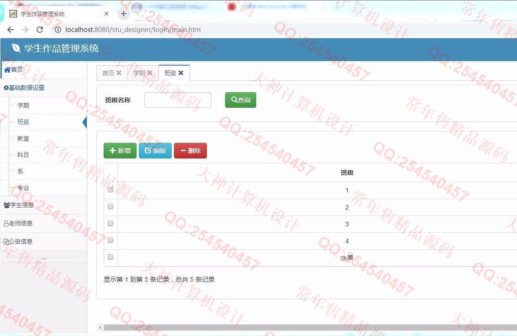Click the class cell with value 3

pos(347,224)
